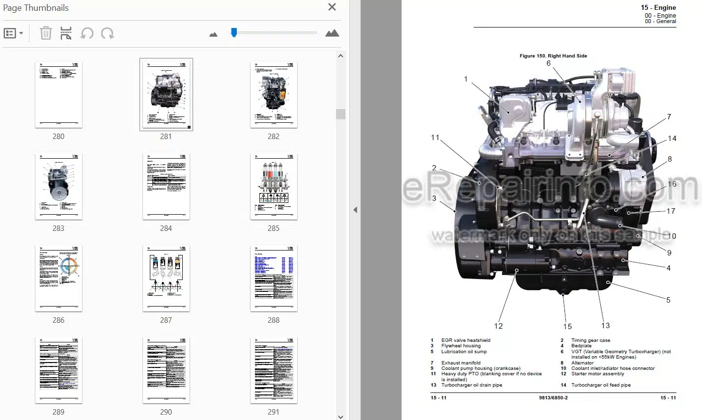Click document number '9813/6850-2' in footer
Viewport: 702px width, 420px height.
click(553, 398)
